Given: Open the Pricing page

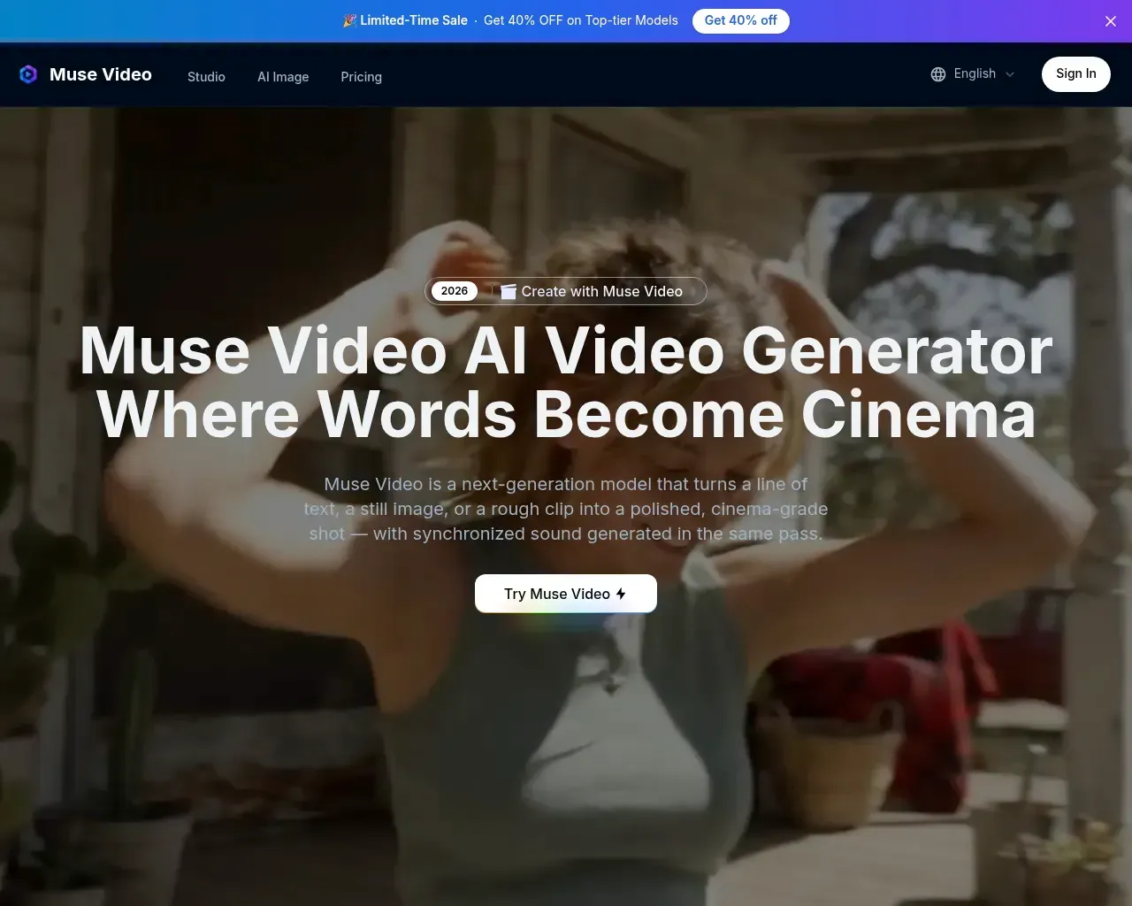Looking at the screenshot, I should 361,77.
